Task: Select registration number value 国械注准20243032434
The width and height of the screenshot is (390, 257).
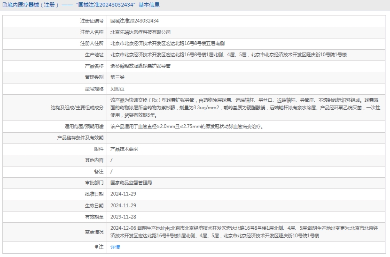Action: (134, 21)
